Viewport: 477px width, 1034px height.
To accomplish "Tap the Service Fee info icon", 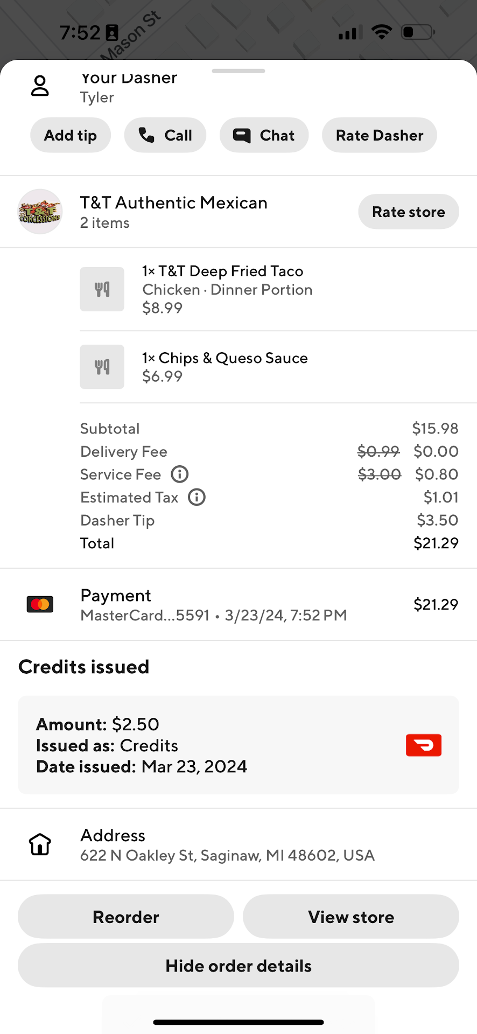I will [180, 474].
